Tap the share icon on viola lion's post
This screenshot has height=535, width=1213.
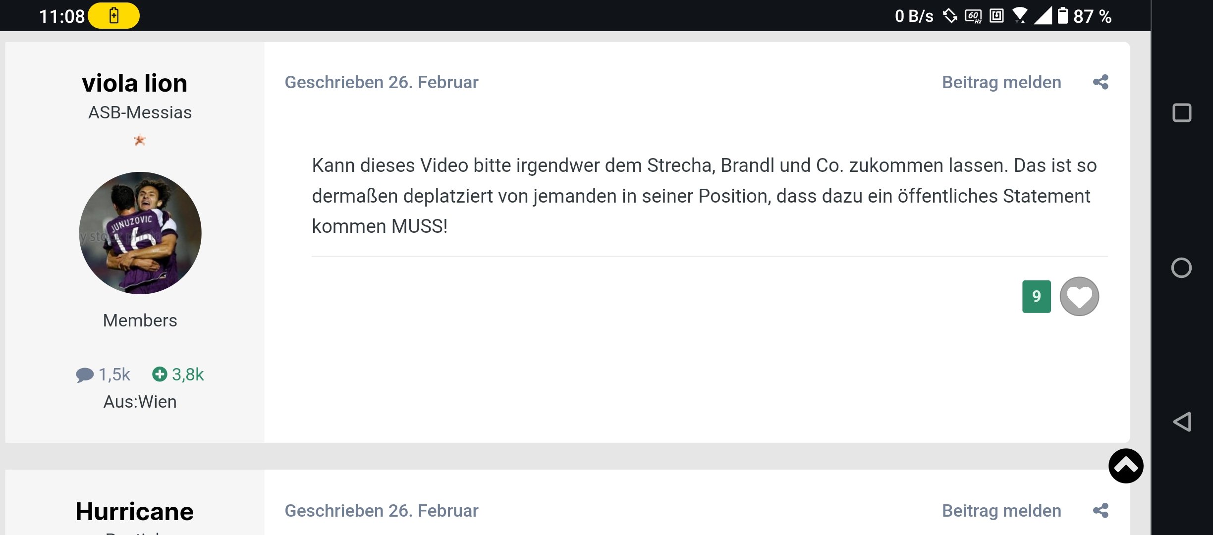click(x=1101, y=82)
